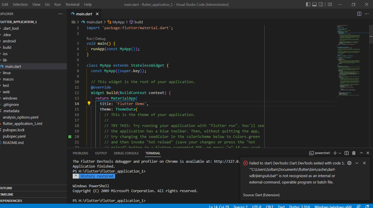Click the lib breadcrumb
Viewport: 373px width, 208px height.
tap(74, 22)
